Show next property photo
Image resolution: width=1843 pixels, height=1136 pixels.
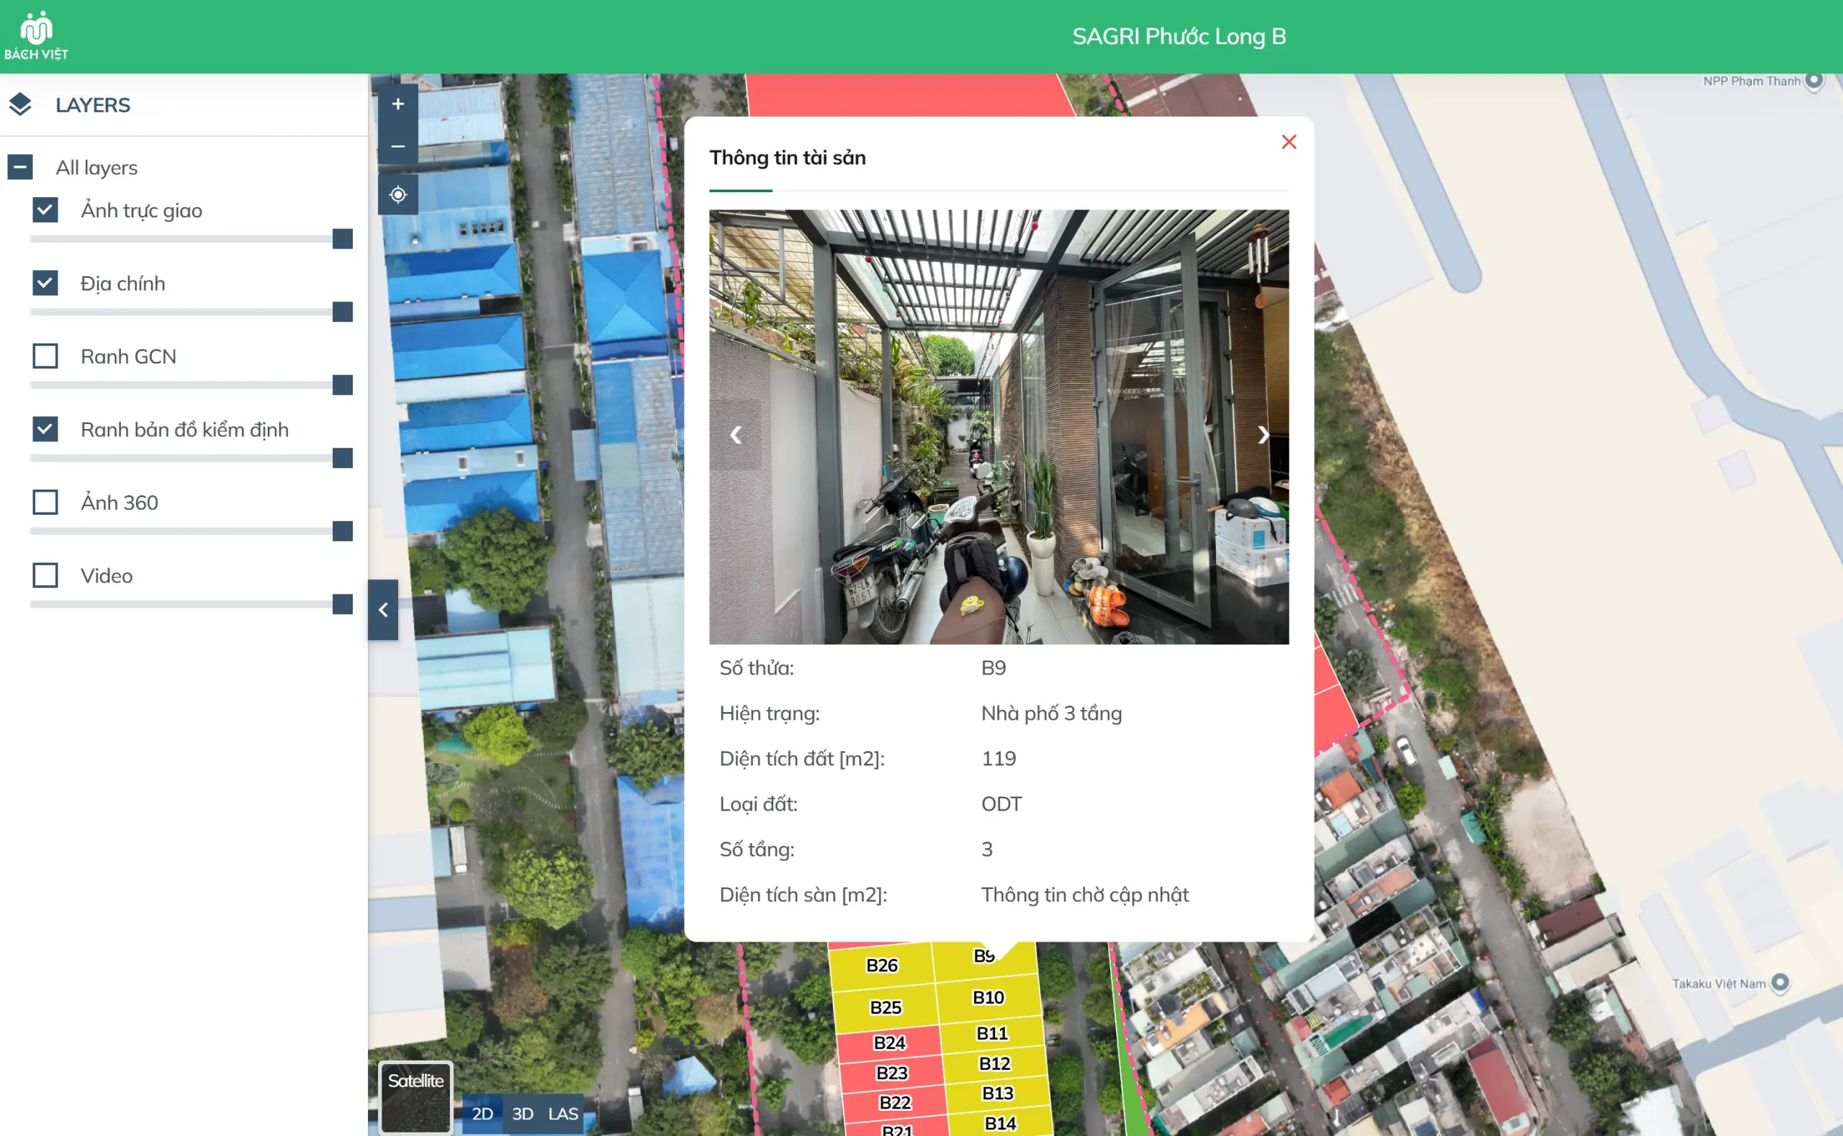1263,435
